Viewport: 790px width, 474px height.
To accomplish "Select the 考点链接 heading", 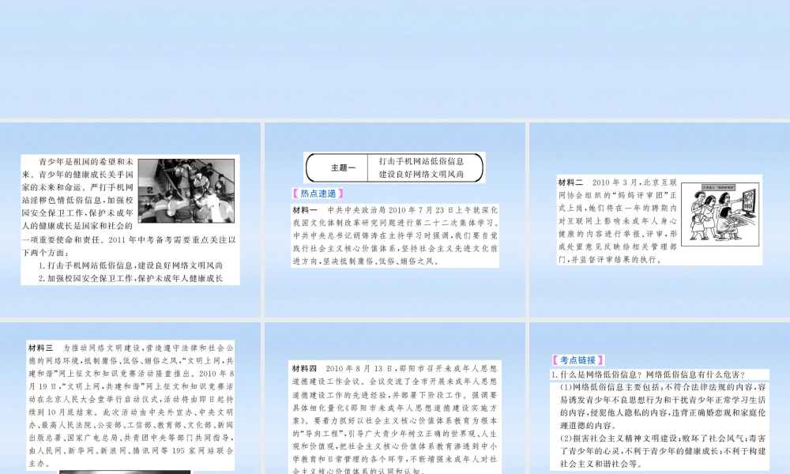I will [x=578, y=360].
